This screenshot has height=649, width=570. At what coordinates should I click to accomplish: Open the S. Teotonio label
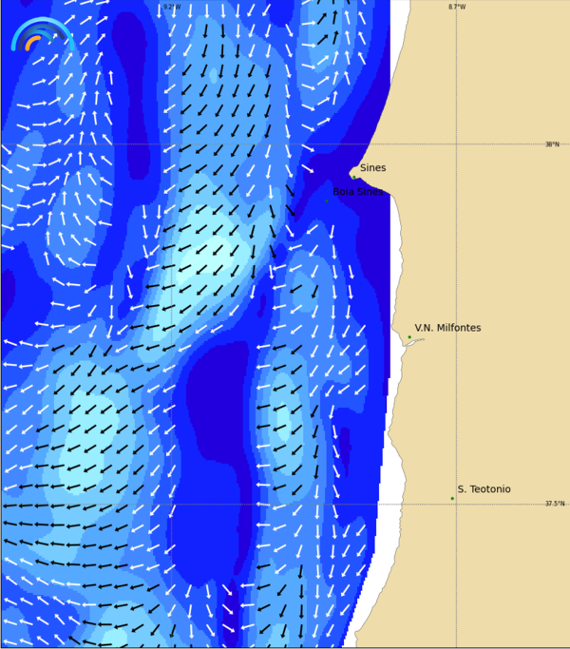point(484,489)
